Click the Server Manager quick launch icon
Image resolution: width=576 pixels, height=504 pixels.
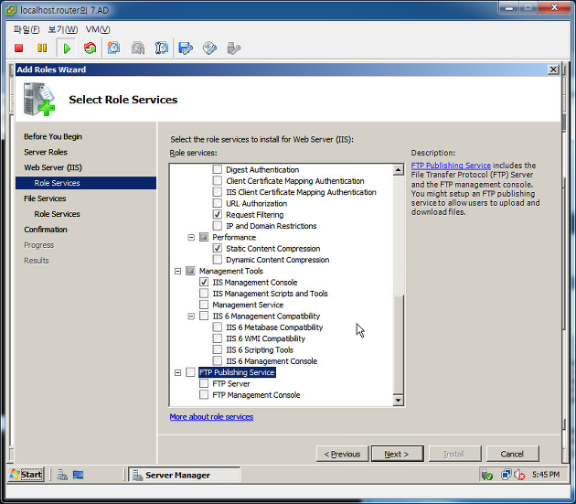coord(62,475)
